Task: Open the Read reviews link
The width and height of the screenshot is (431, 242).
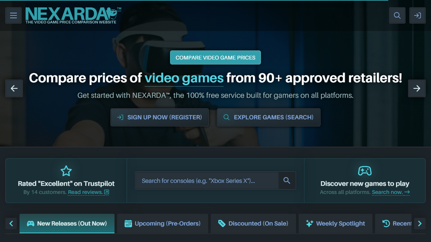Action: click(86, 192)
